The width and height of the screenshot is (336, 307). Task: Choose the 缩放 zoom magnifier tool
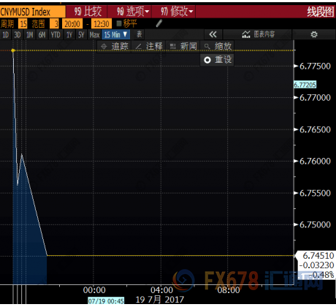pos(218,46)
